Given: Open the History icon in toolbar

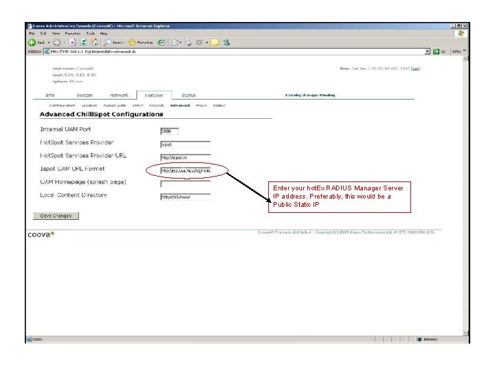Looking at the screenshot, I should click(162, 43).
